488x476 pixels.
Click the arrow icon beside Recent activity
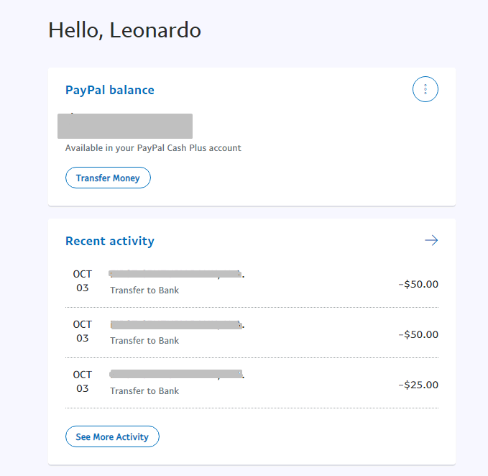point(431,240)
